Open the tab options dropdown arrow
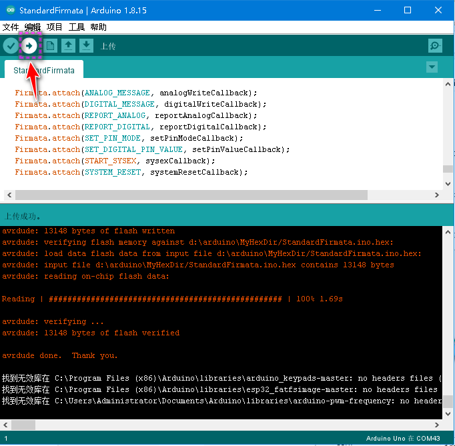 point(432,67)
